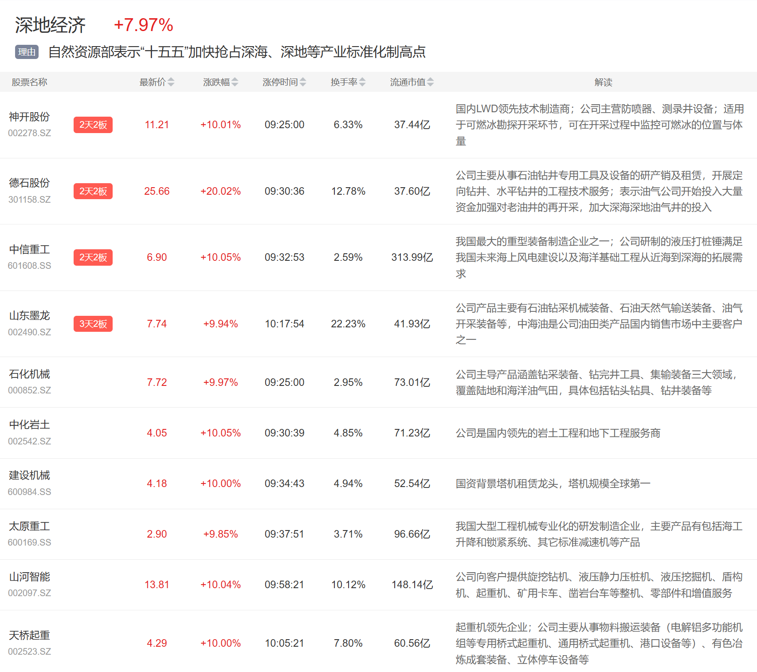Click 2天2板 badge for 中信重工

click(93, 257)
